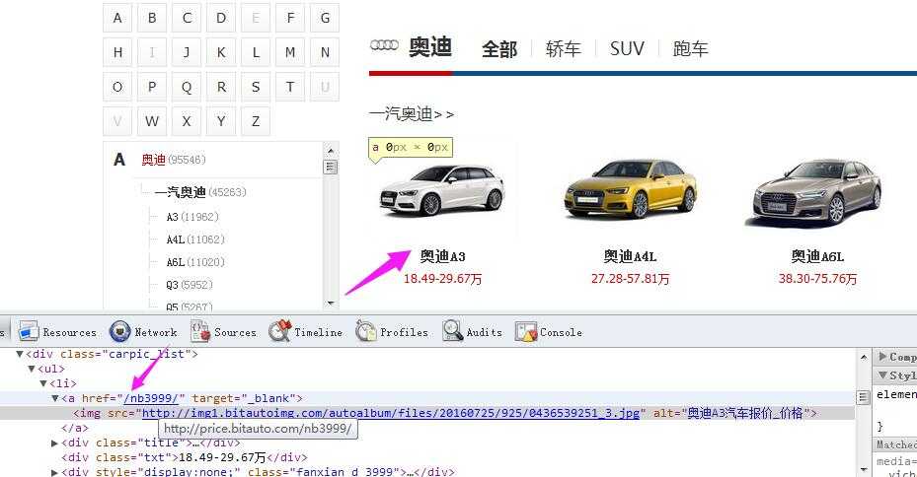Filter brands by letter N
Viewport: 917px width, 477px height.
pos(325,52)
